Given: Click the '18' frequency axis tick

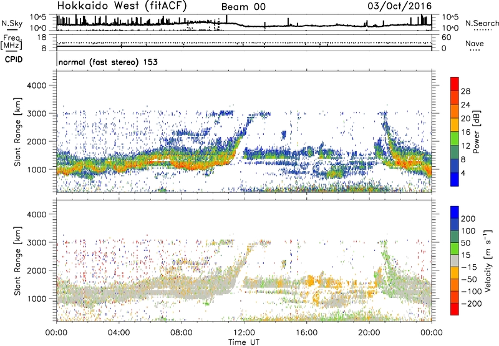Looking at the screenshot, I should [42, 37].
